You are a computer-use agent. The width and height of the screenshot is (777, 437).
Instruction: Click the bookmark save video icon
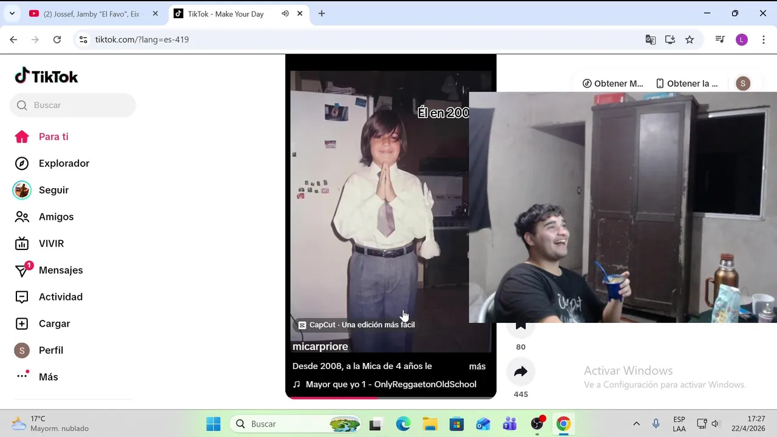[521, 325]
